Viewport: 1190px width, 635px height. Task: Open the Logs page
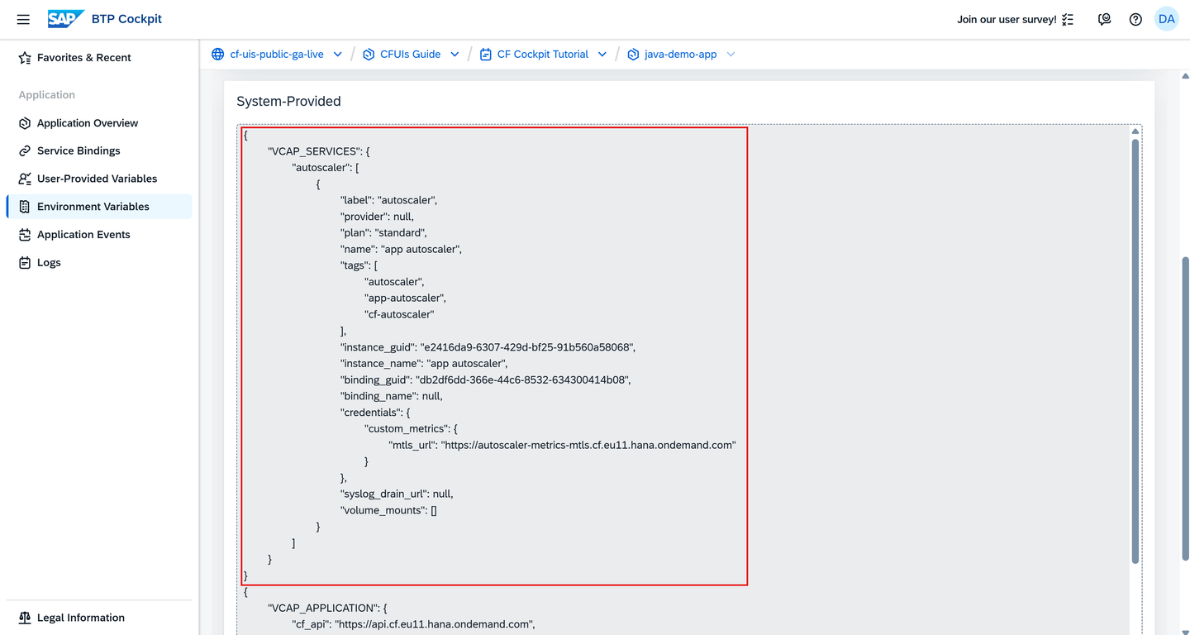point(99,262)
